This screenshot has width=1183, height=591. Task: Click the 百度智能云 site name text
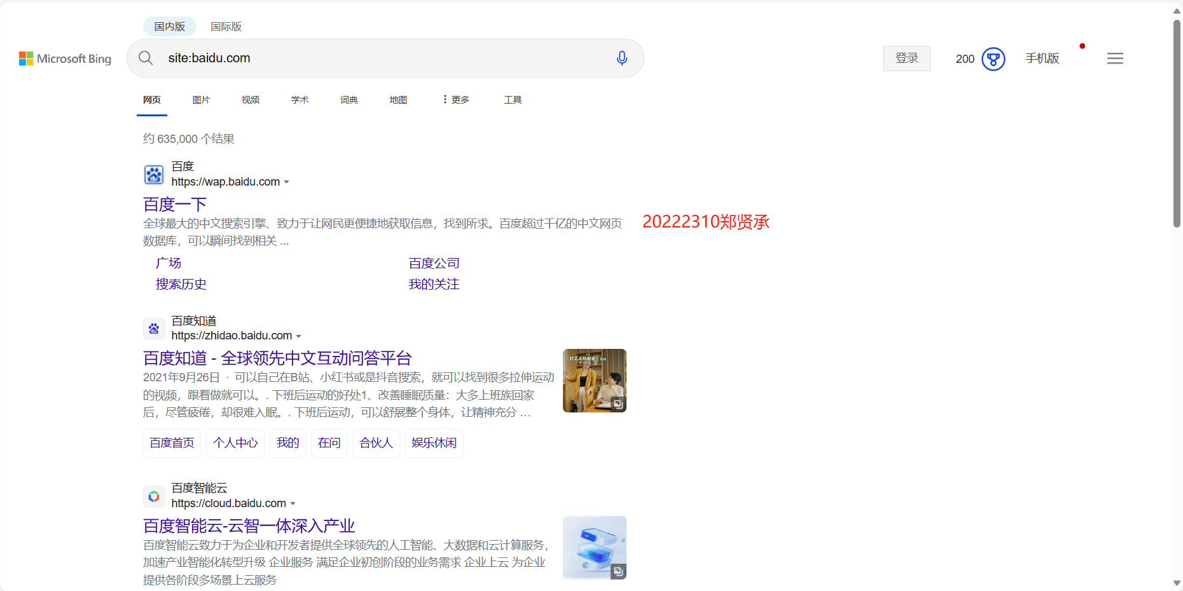200,488
